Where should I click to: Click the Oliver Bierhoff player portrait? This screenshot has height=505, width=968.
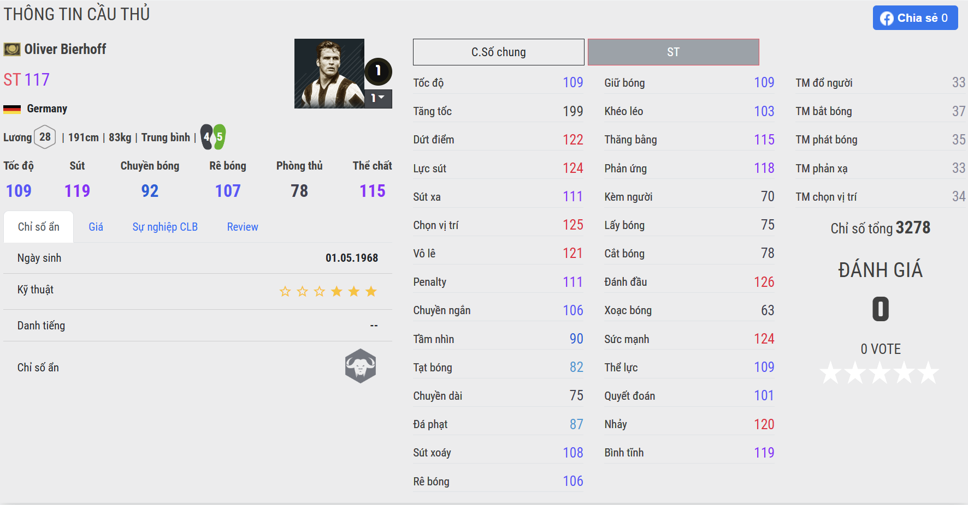[x=329, y=74]
